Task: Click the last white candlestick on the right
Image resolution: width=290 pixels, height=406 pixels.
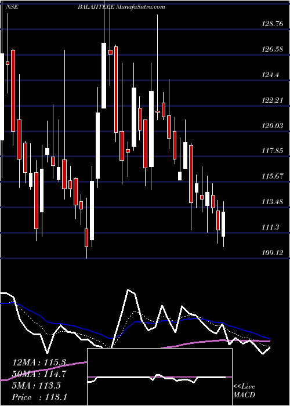Action: click(x=223, y=224)
